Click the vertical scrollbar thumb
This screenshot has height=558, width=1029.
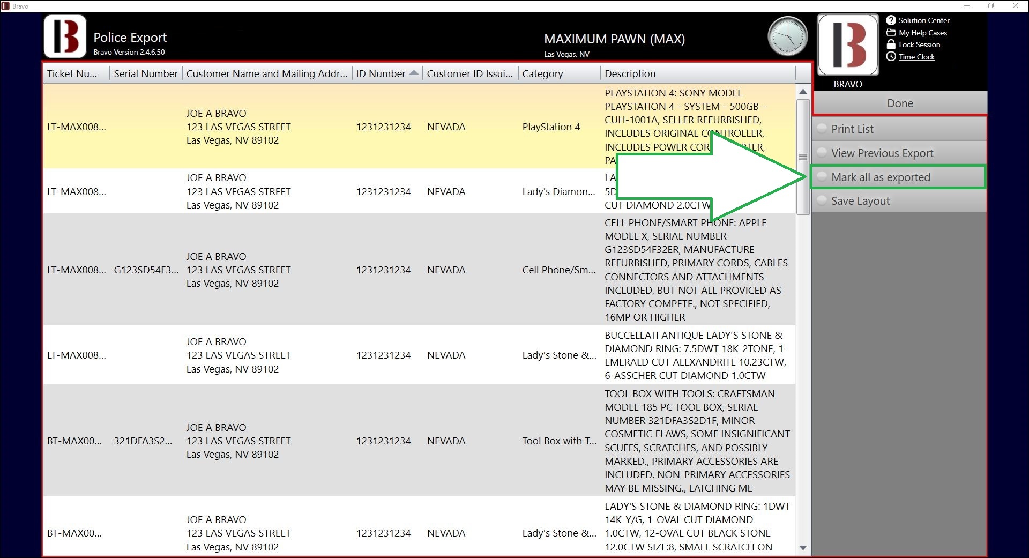point(803,157)
